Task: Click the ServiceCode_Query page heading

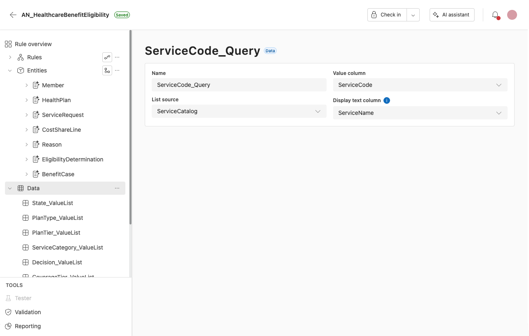Action: 202,51
